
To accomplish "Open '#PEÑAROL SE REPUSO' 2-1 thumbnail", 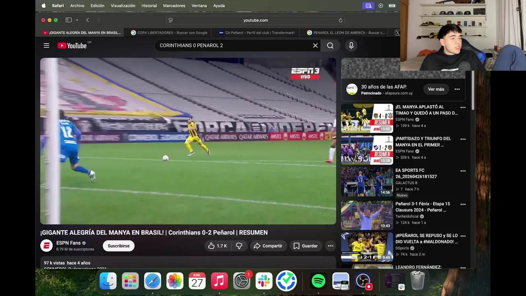I will (367, 247).
